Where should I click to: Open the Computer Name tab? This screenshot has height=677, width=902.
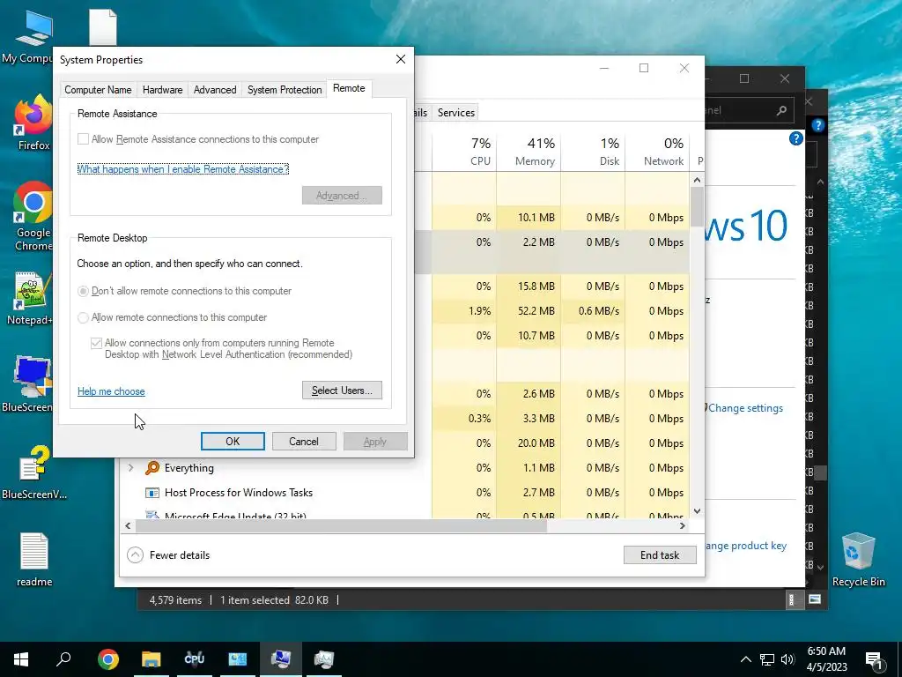pos(98,90)
